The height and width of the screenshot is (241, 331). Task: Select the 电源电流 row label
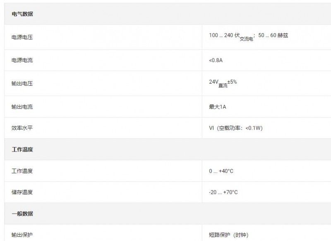22,60
